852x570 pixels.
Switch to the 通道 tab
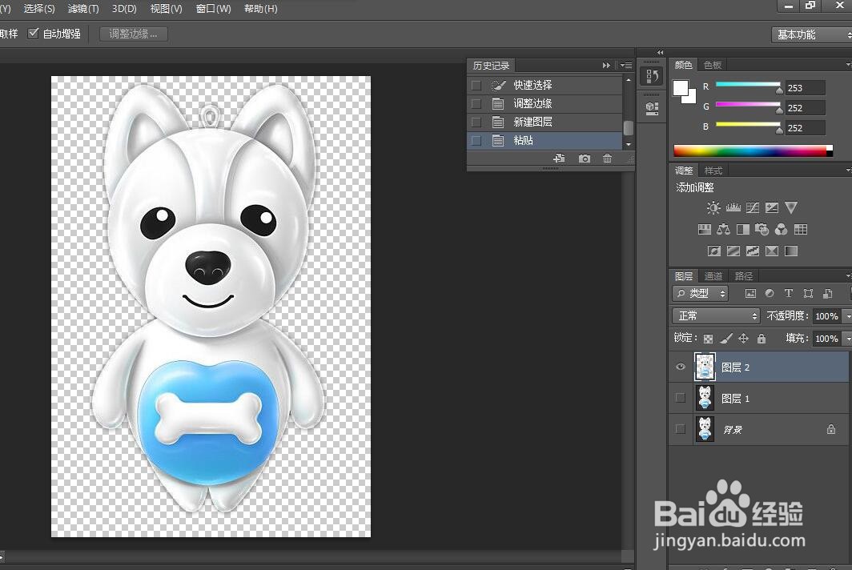(713, 275)
